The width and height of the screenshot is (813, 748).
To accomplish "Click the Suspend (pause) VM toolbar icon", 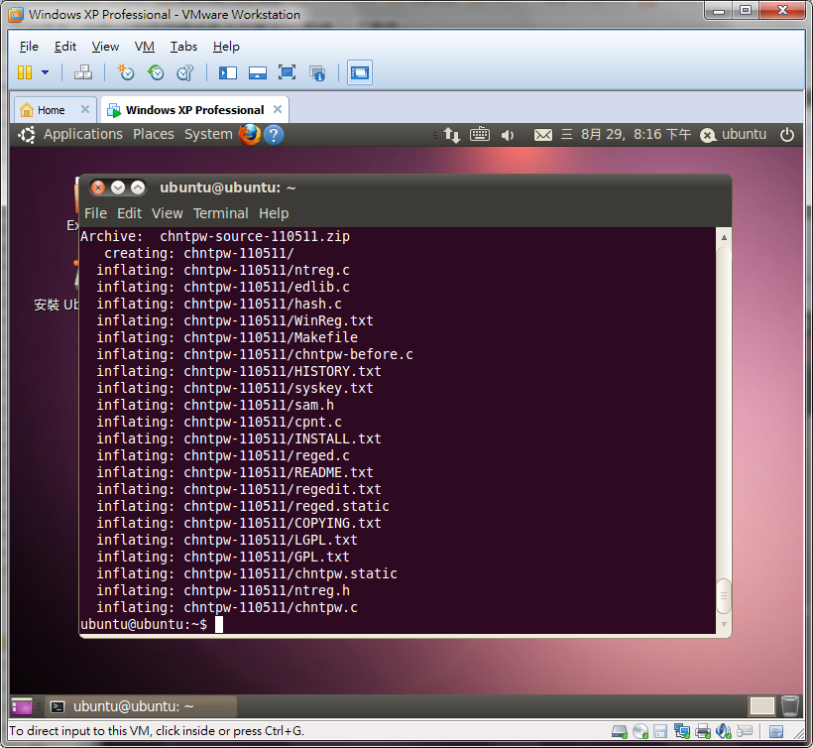I will coord(25,72).
